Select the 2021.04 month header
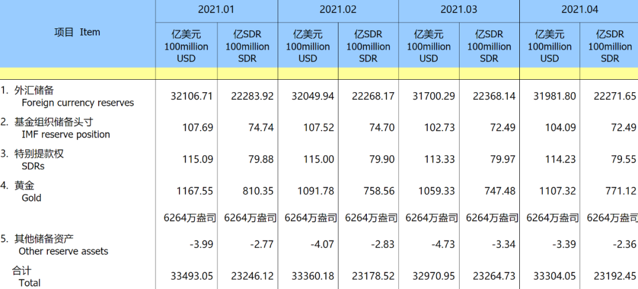The width and height of the screenshot is (638, 289). (x=580, y=9)
